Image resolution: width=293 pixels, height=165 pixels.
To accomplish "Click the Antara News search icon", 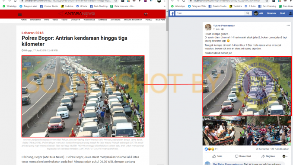I will pyautogui.click(x=146, y=14).
